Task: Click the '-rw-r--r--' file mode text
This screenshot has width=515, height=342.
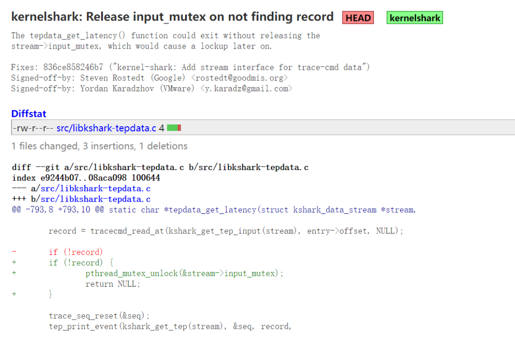Action: 33,128
